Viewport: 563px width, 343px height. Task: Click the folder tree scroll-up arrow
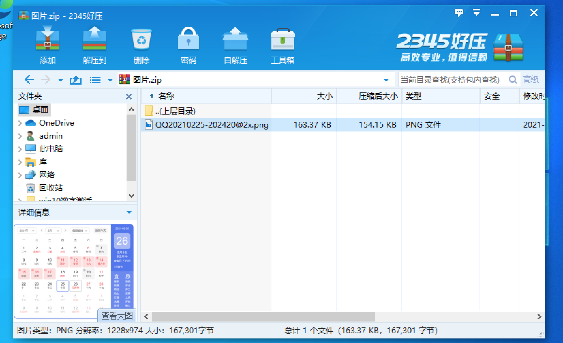131,110
